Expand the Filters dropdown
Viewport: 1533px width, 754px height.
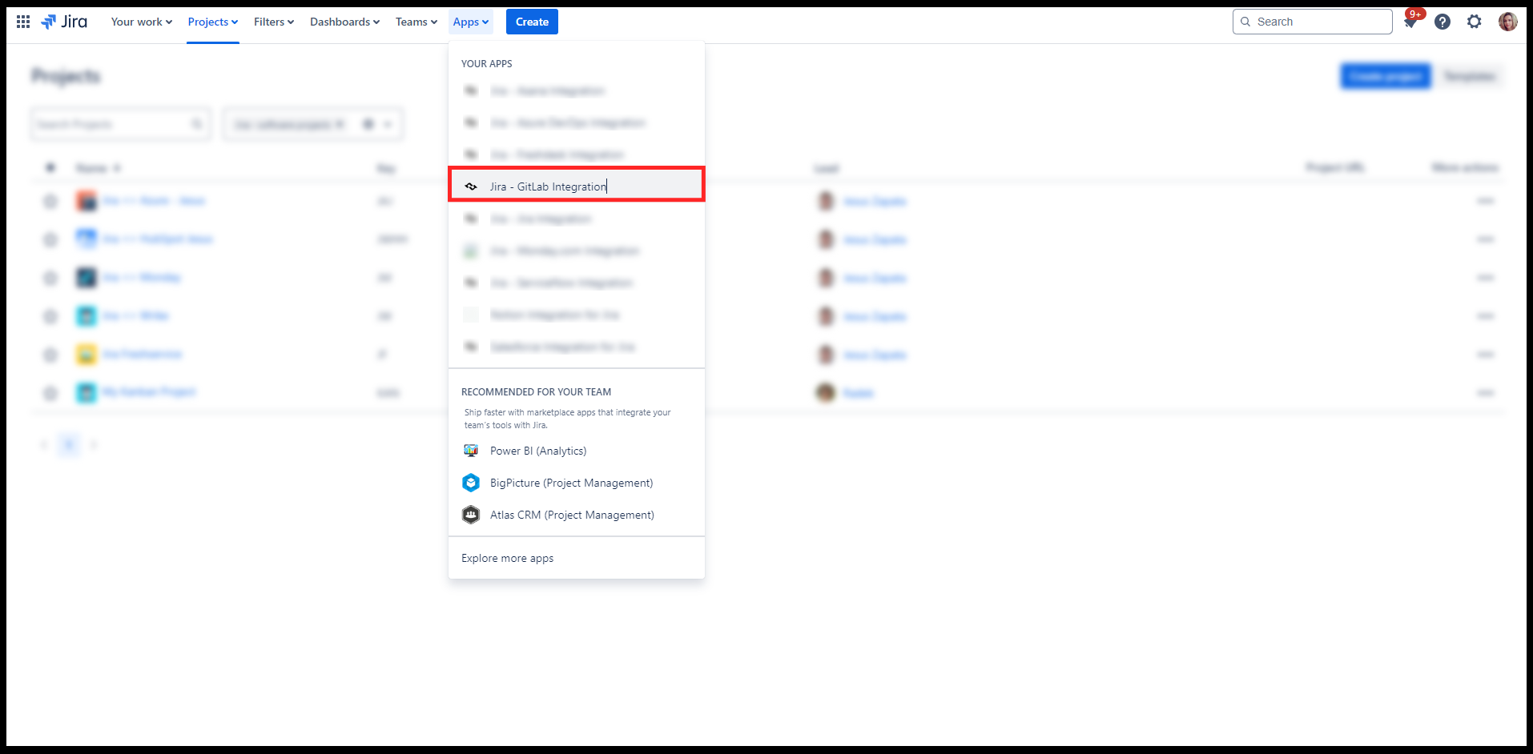[273, 22]
